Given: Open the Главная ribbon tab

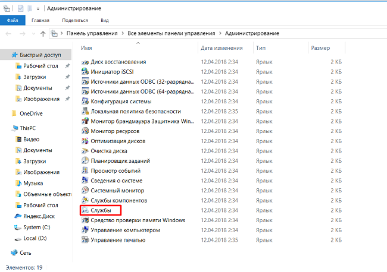Looking at the screenshot, I should point(40,20).
